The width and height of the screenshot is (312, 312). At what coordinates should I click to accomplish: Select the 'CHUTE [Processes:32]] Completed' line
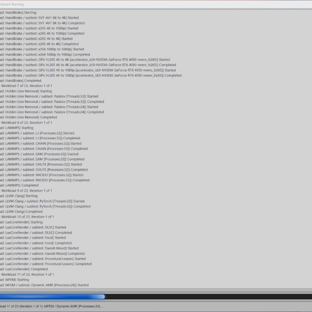point(44,170)
